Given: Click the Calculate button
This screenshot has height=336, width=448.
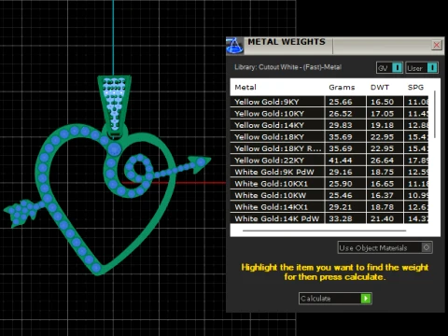Looking at the screenshot, I should point(335,299).
